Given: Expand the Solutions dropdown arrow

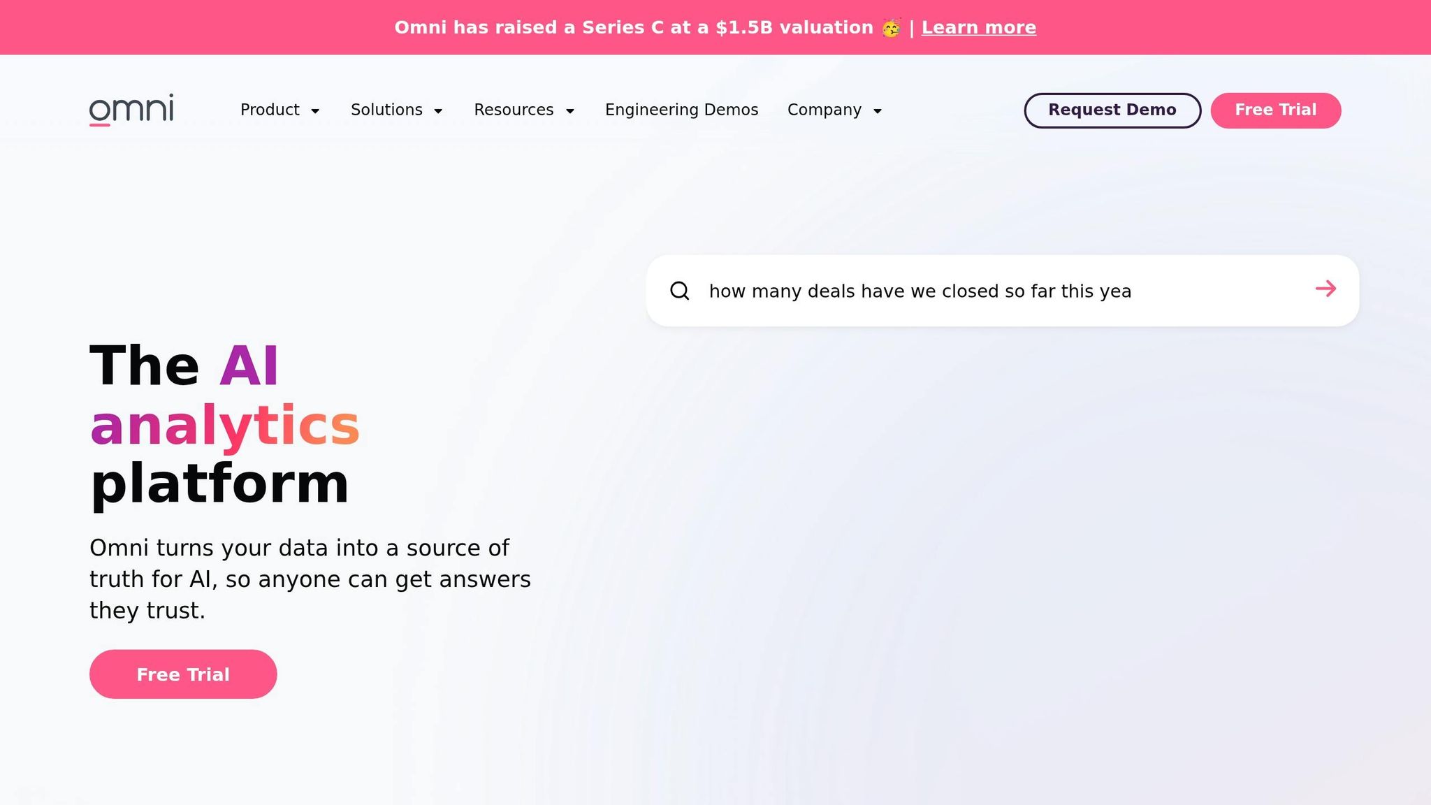Looking at the screenshot, I should (438, 111).
